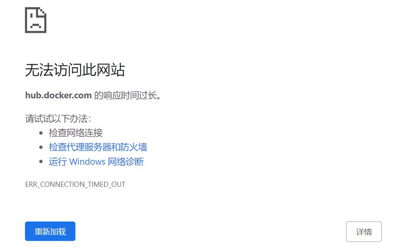Click the word Windows in the diagnostics link
This screenshot has width=399, height=252.
coord(87,162)
